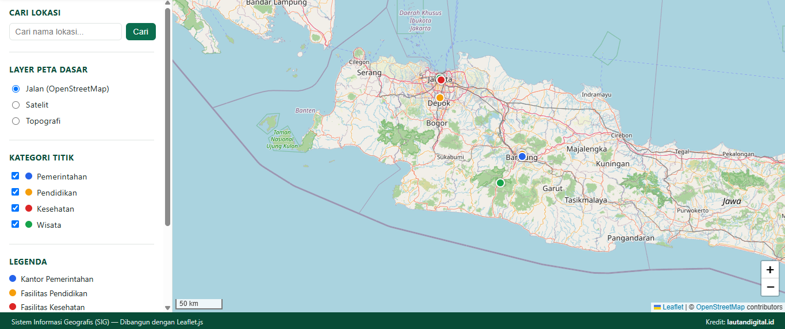Click the 50 km scale bar

click(x=199, y=304)
